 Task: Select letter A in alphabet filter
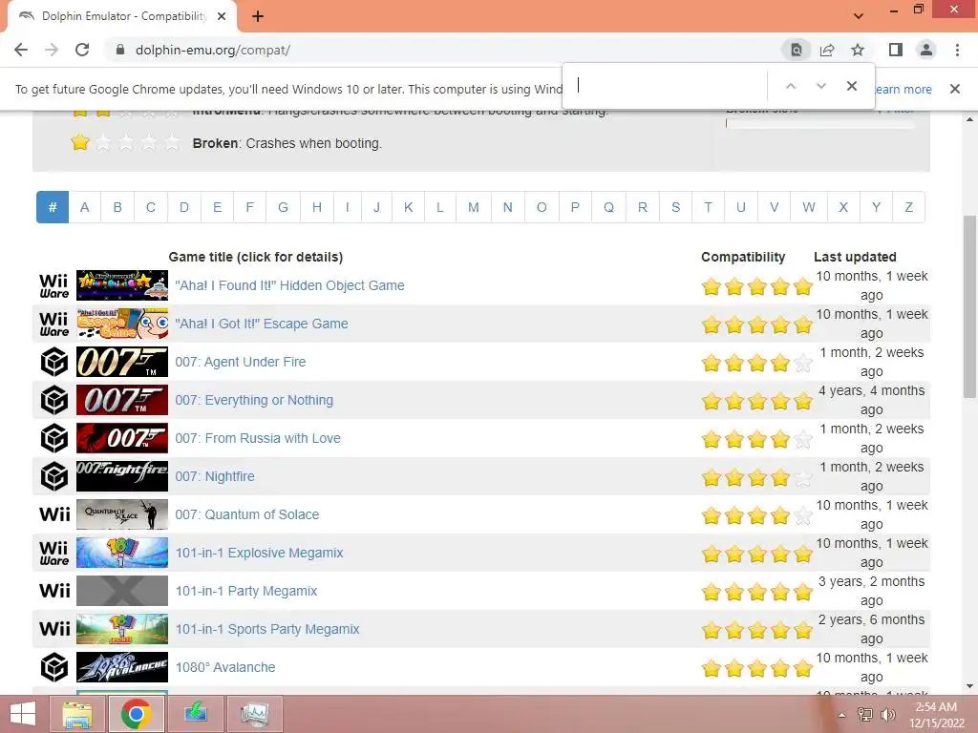(x=85, y=207)
